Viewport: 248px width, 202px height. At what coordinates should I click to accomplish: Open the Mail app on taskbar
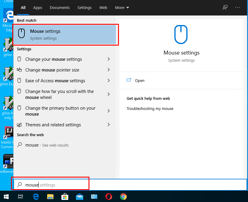[x=79, y=197]
